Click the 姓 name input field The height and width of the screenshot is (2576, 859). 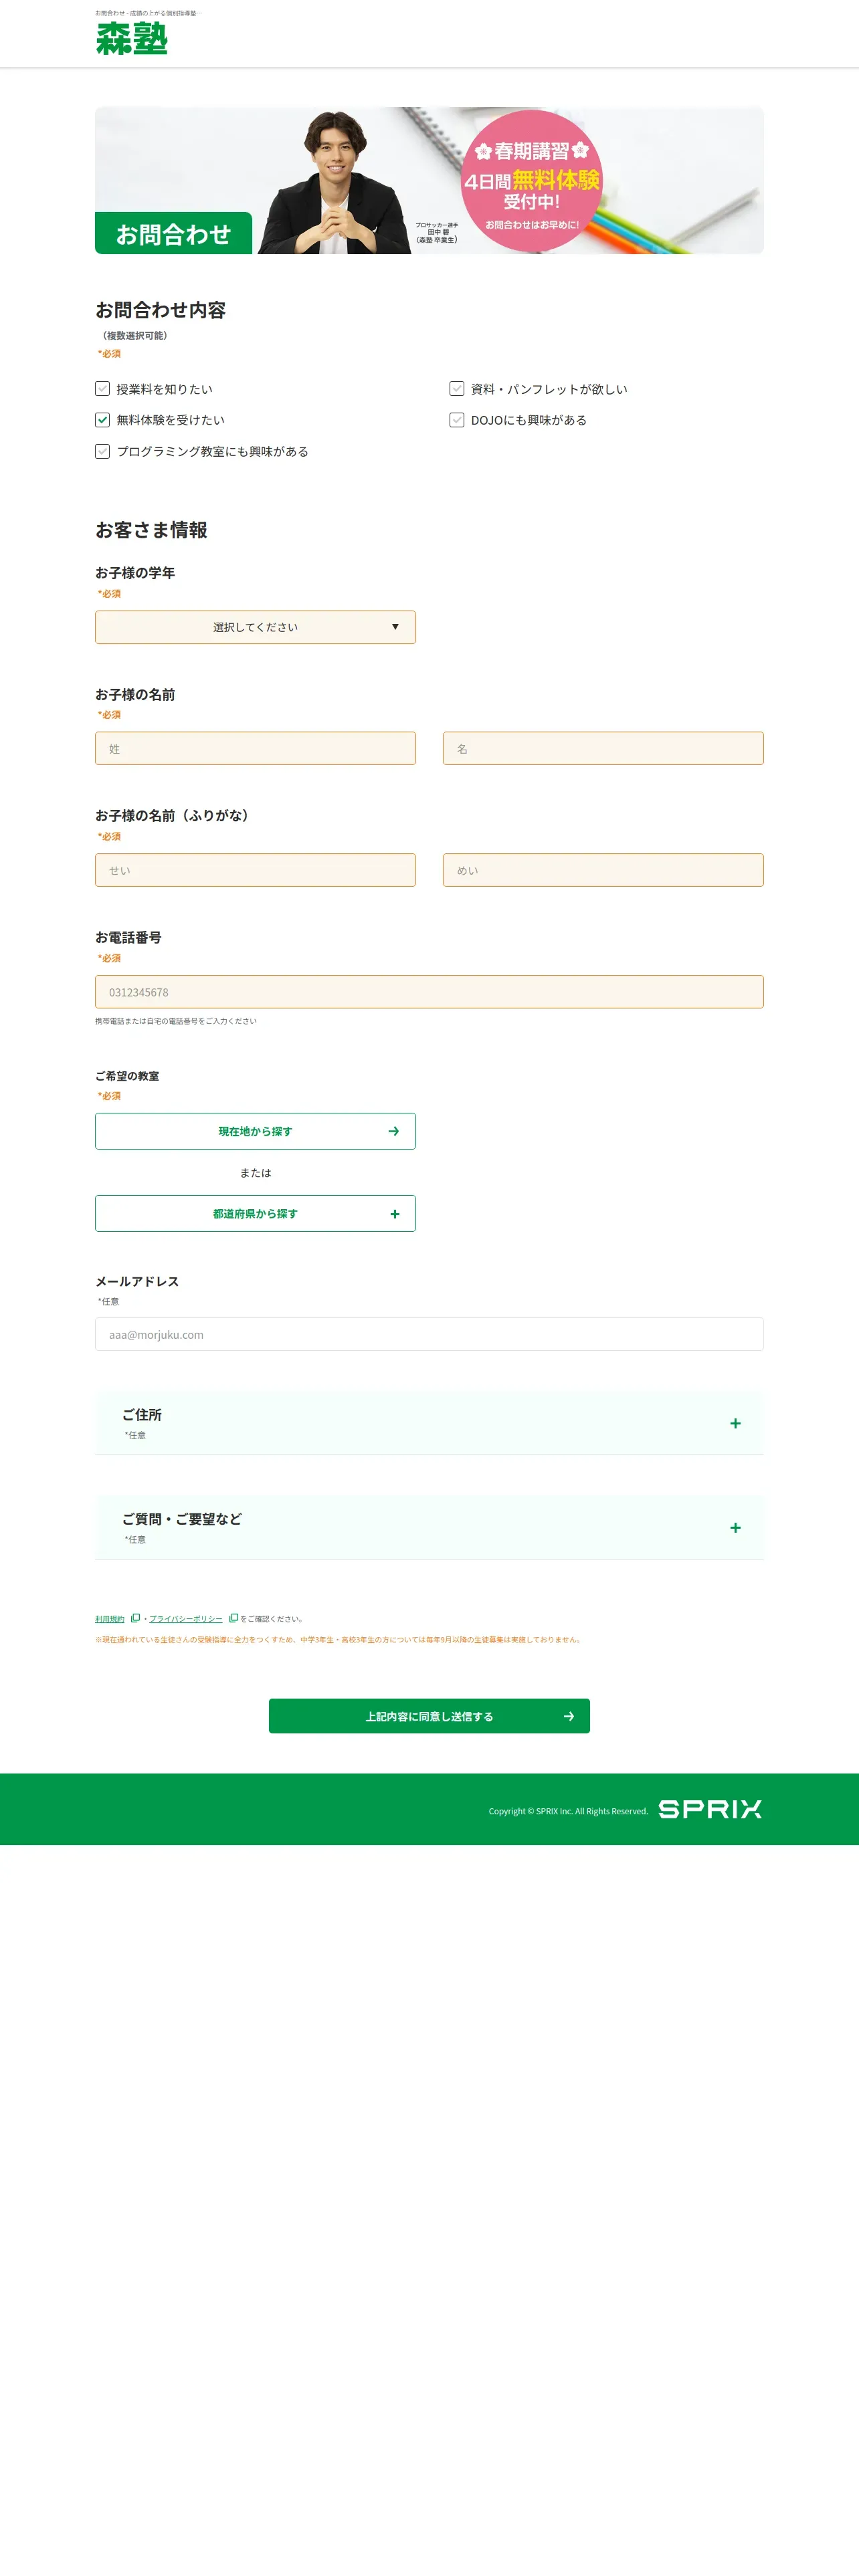point(255,748)
